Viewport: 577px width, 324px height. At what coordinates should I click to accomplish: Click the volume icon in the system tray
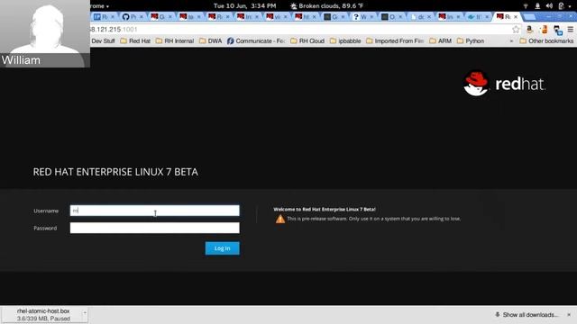[549, 6]
